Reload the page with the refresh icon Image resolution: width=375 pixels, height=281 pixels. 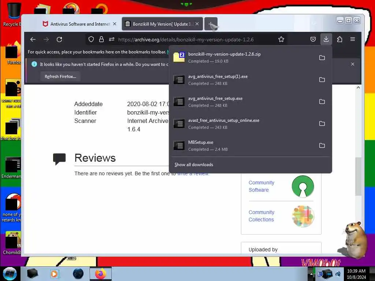pos(59,40)
